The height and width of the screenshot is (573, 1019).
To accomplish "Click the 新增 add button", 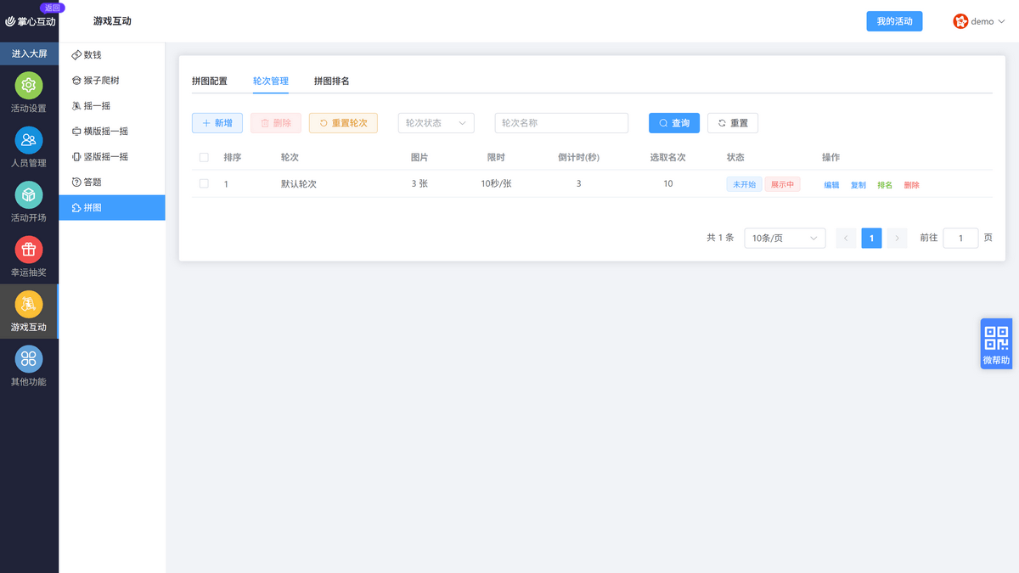I will pyautogui.click(x=217, y=123).
